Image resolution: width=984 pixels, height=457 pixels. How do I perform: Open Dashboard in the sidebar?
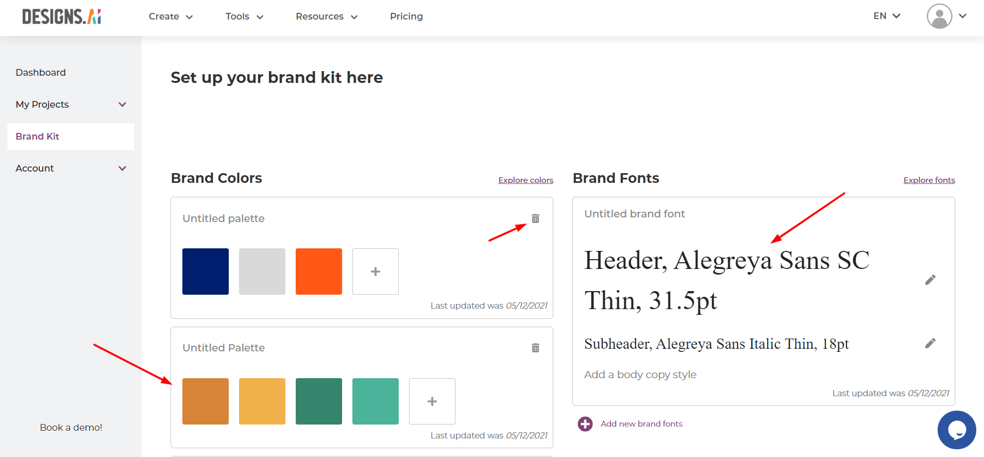pyautogui.click(x=41, y=73)
